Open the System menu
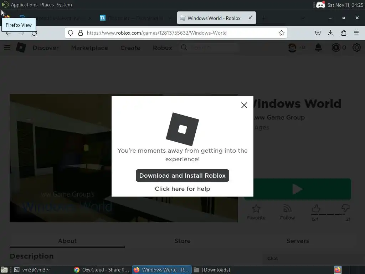Screen dimensions: 365x274 (64, 5)
